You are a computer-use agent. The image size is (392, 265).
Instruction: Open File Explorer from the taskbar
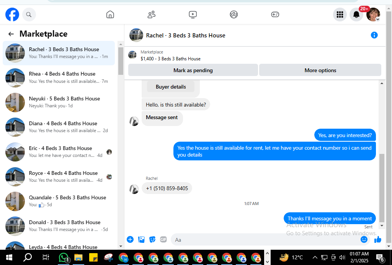[78, 257]
